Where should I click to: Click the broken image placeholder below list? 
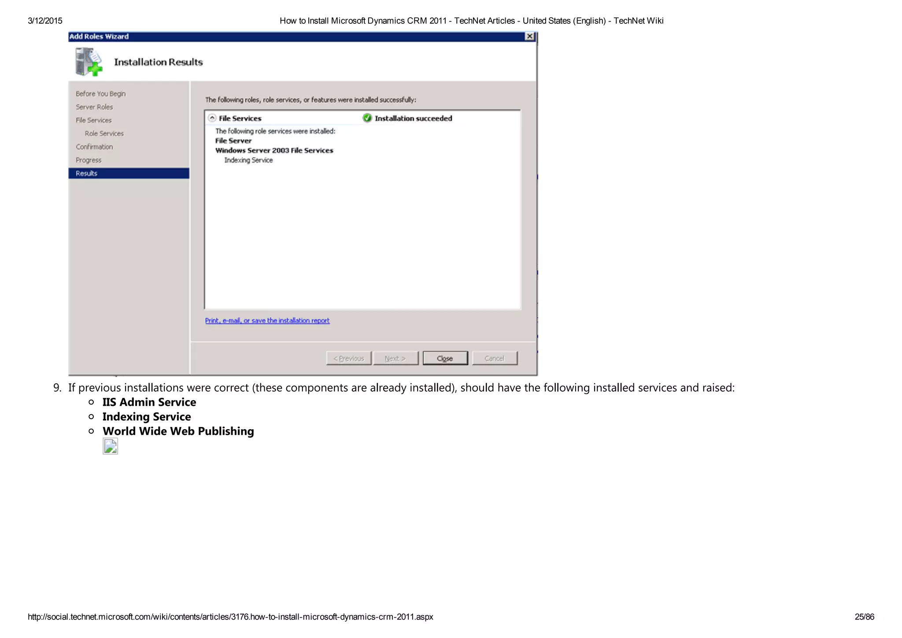[x=110, y=446]
